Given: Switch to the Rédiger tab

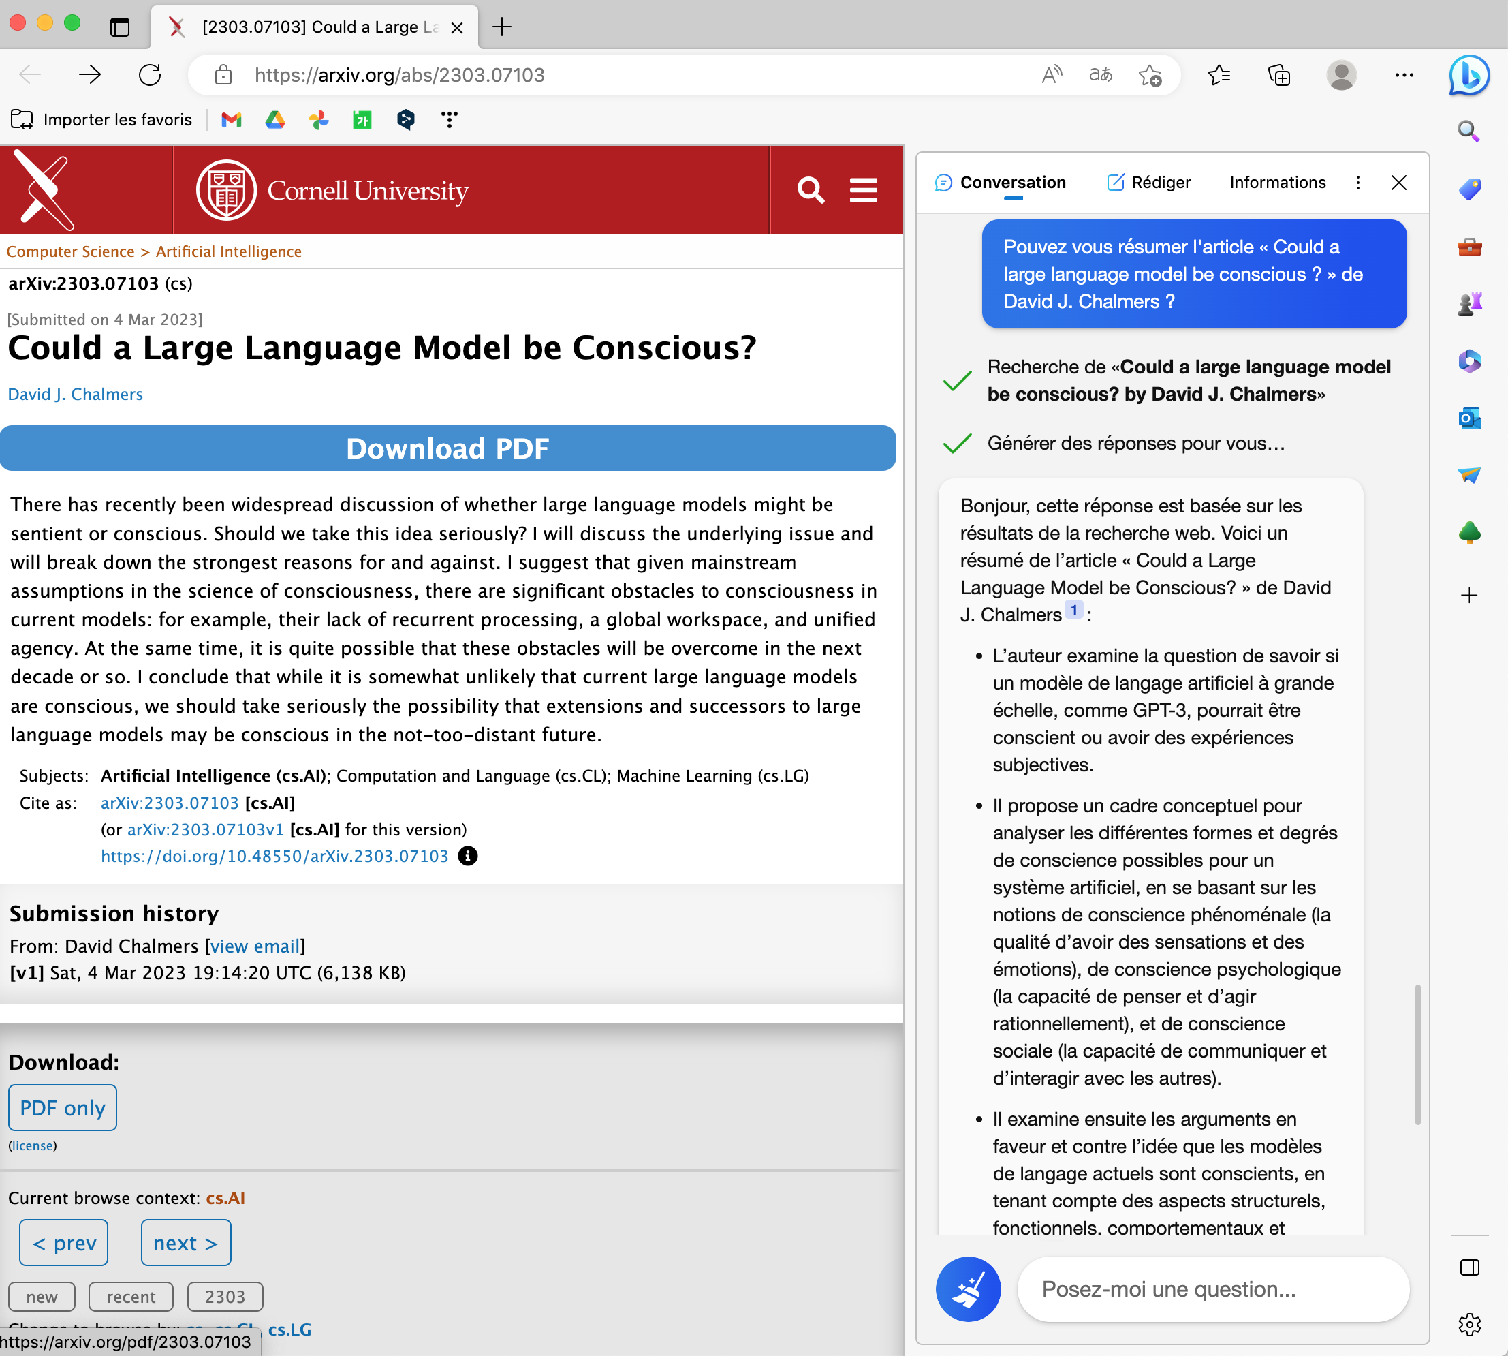Looking at the screenshot, I should (1148, 183).
